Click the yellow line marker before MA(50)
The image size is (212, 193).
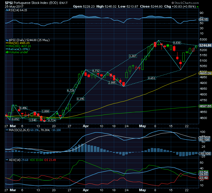(x=7, y=43)
